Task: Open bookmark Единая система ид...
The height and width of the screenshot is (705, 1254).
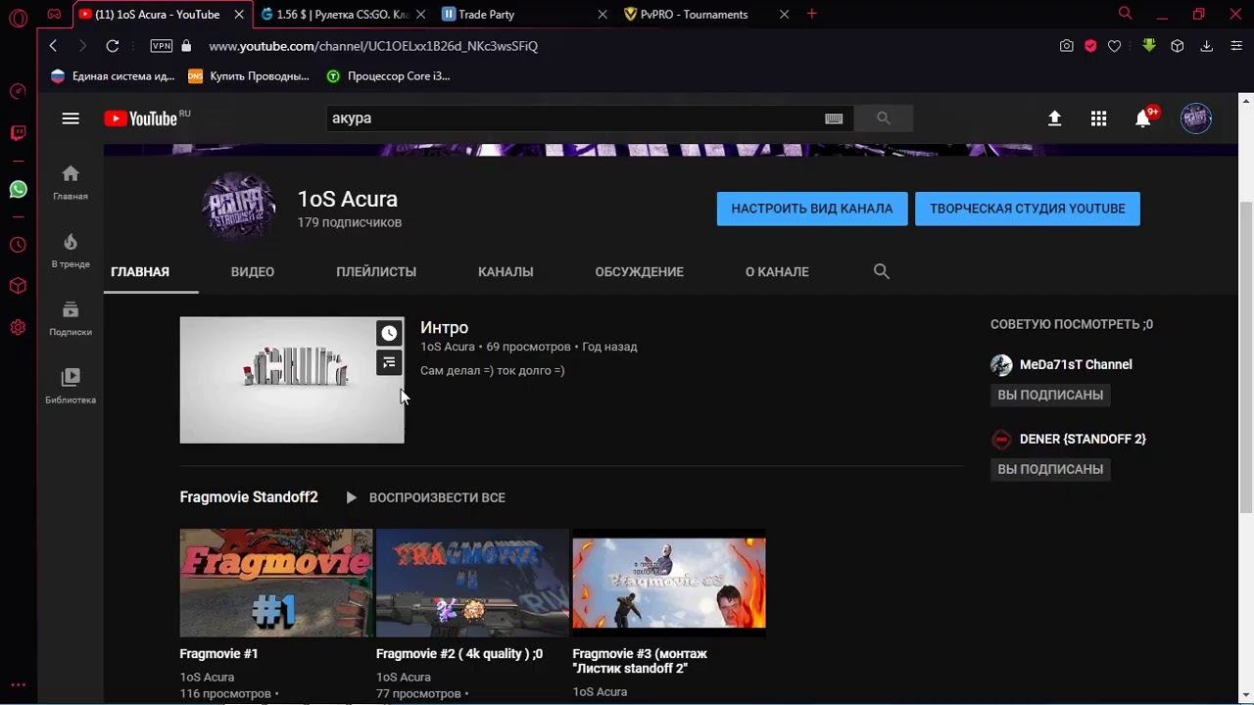Action: pyautogui.click(x=113, y=76)
